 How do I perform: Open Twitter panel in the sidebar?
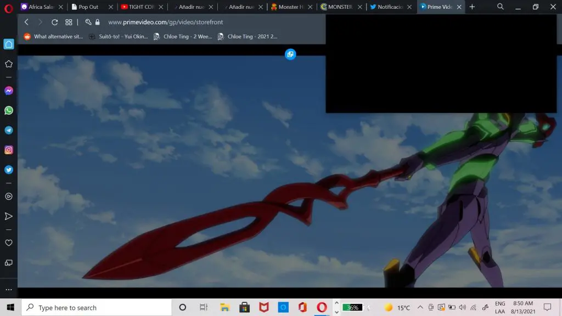coord(9,170)
